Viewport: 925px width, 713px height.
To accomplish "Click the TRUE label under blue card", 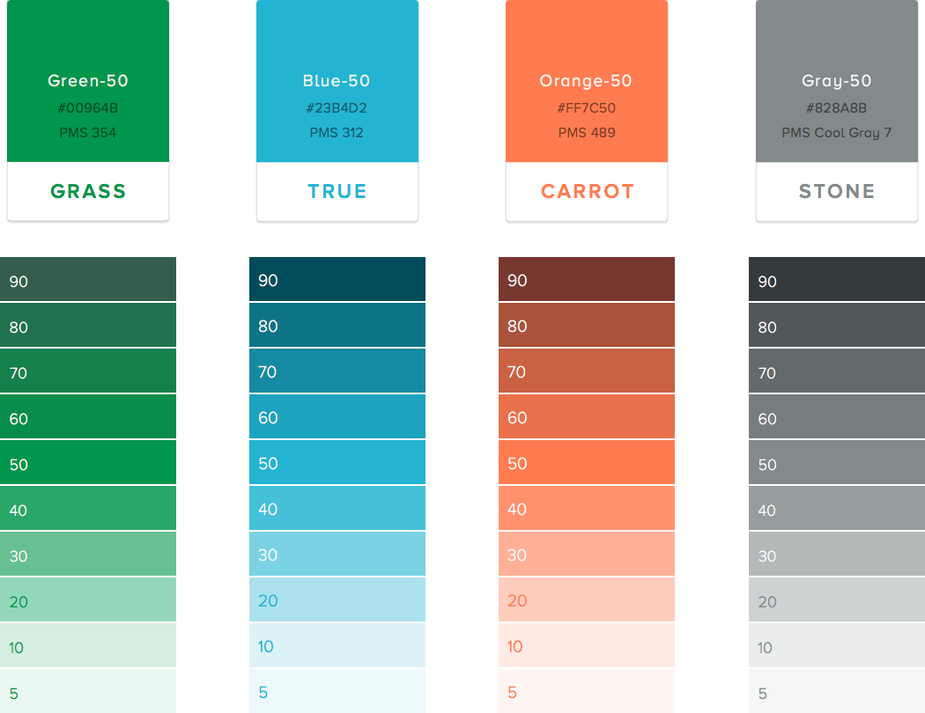I will tap(337, 192).
